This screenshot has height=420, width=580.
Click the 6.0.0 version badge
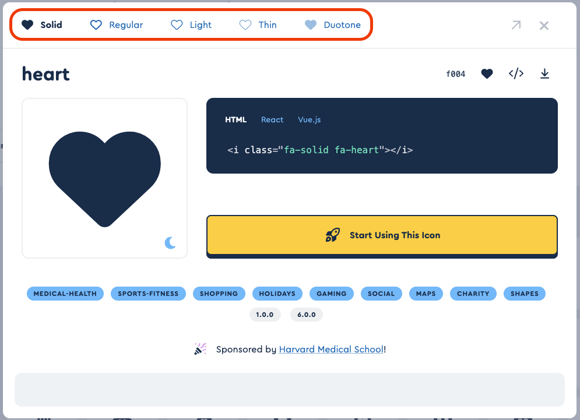[x=306, y=315]
